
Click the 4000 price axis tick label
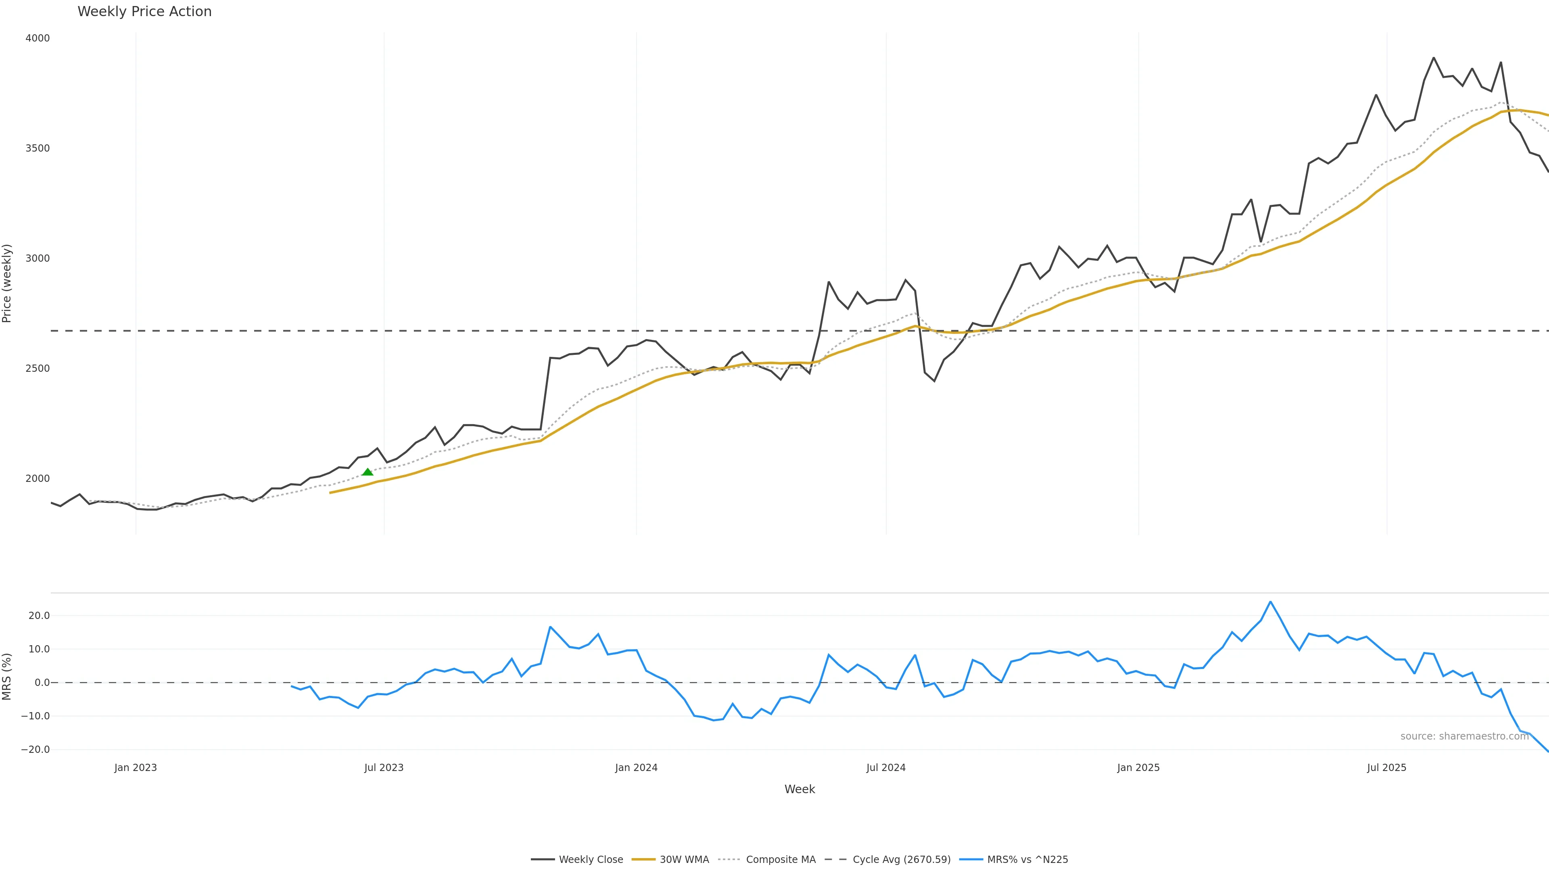[x=37, y=38]
